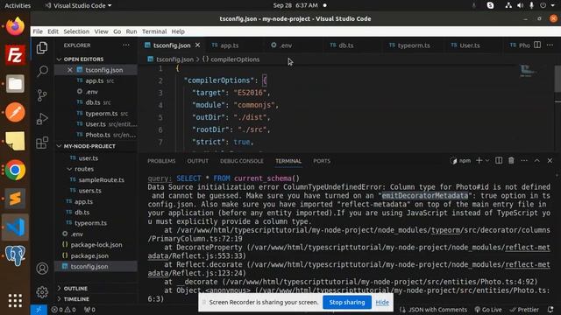
Task: Open the Problems panel tab
Action: (161, 161)
